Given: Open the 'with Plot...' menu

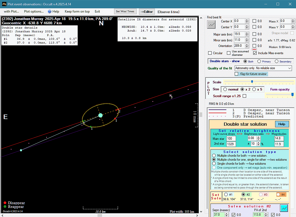Looking at the screenshot, I should click(x=11, y=11).
